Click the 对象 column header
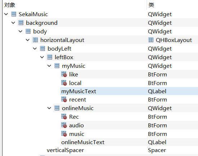 point(10,5)
